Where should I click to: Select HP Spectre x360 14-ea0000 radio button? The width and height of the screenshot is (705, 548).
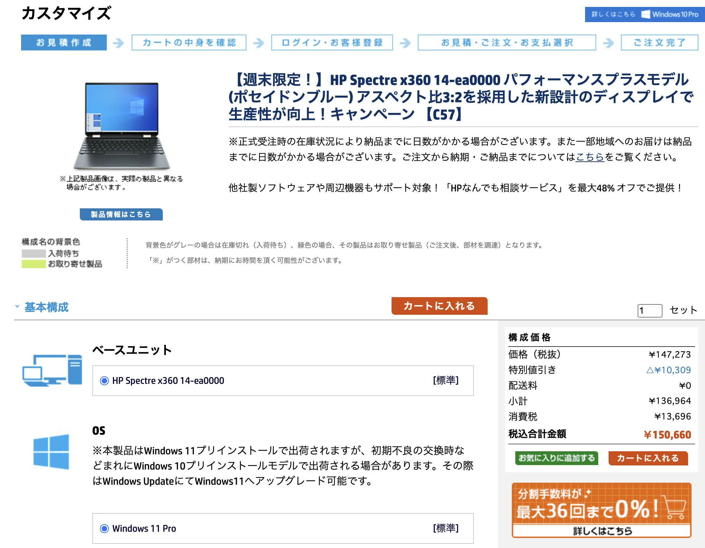104,381
